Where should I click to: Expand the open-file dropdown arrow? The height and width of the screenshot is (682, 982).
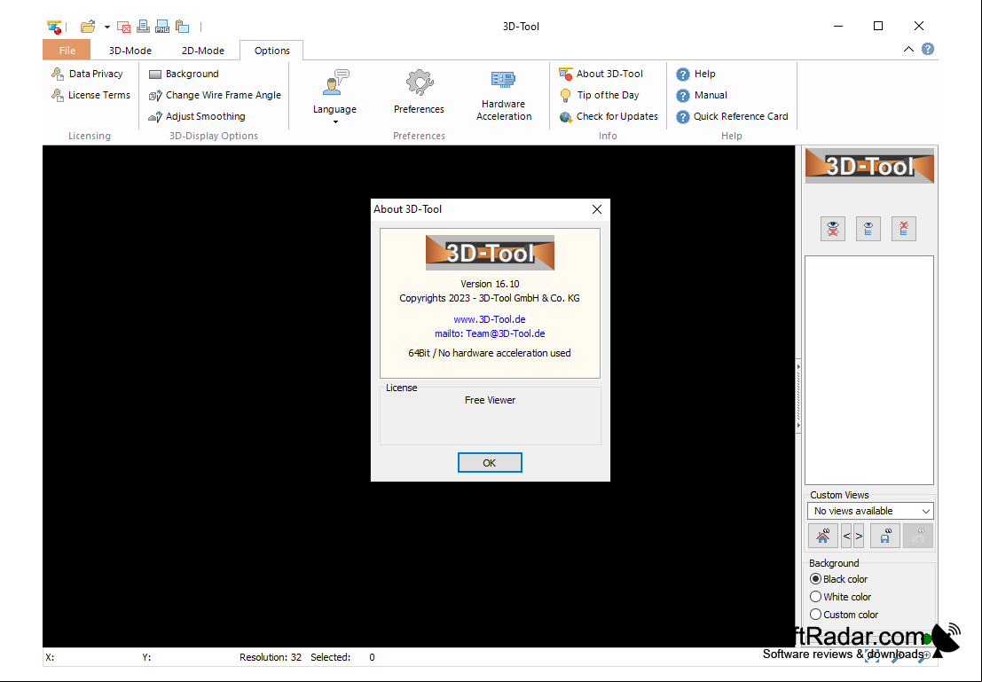pos(107,27)
